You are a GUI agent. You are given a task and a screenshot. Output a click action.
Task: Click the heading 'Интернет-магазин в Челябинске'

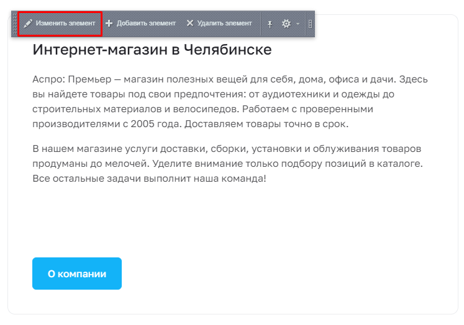[x=152, y=50]
